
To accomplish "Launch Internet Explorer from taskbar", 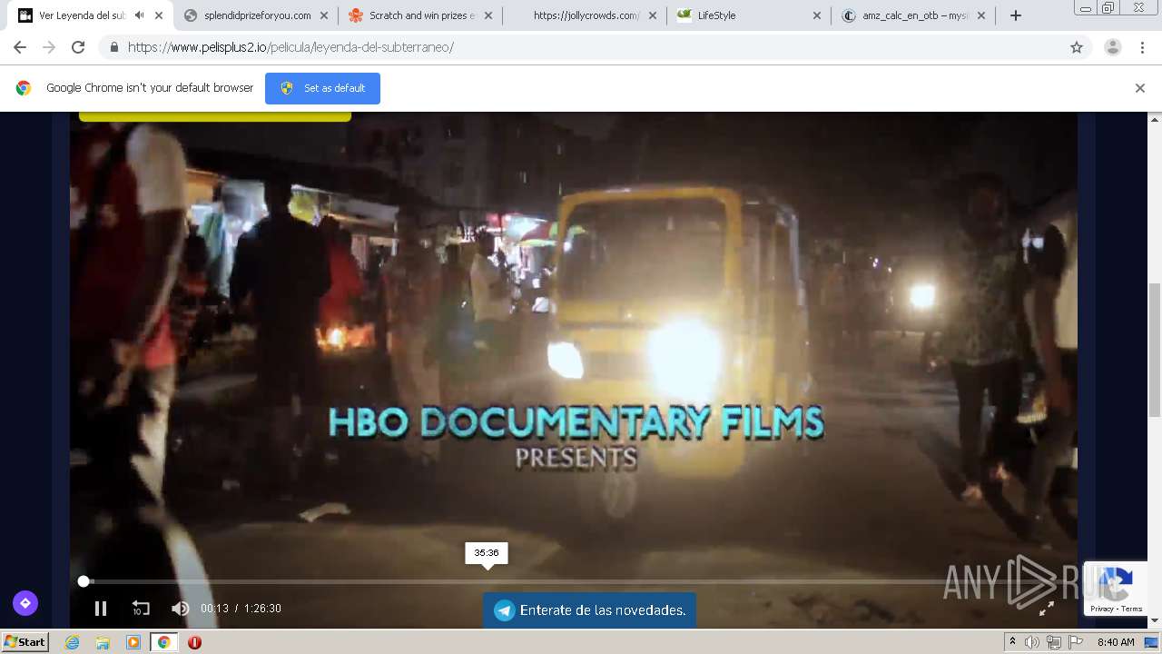I will (x=72, y=642).
